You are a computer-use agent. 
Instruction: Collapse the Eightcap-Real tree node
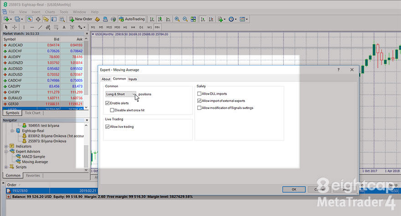[x=12, y=131]
